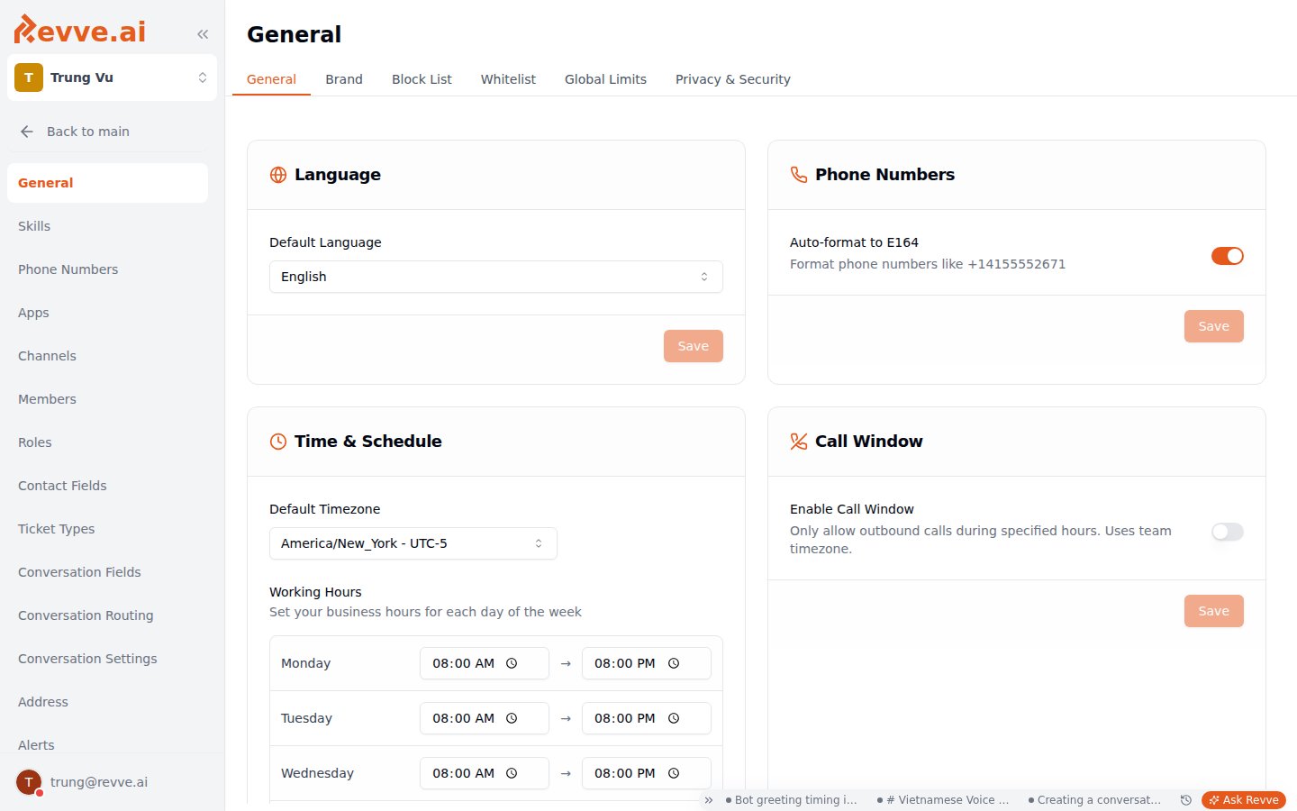Viewport: 1297px width, 811px height.
Task: Open Apps in the sidebar
Action: (107, 313)
